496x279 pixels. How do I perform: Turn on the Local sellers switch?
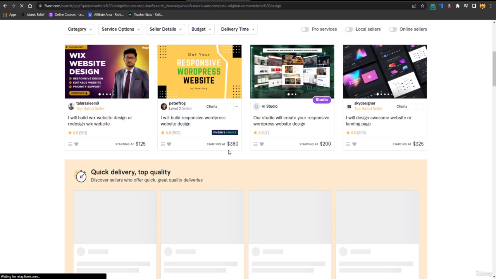click(349, 29)
